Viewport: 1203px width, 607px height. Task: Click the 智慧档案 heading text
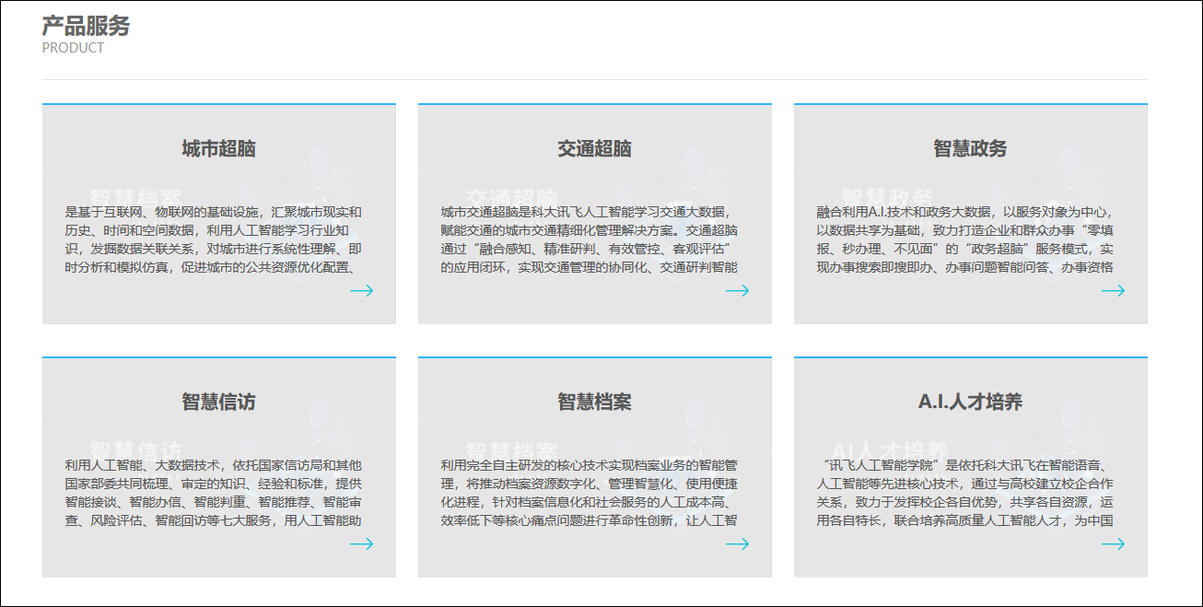coord(594,401)
